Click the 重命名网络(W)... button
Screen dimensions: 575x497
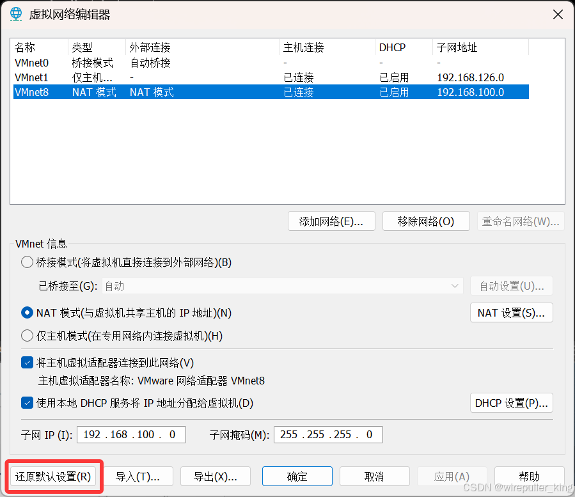(521, 221)
